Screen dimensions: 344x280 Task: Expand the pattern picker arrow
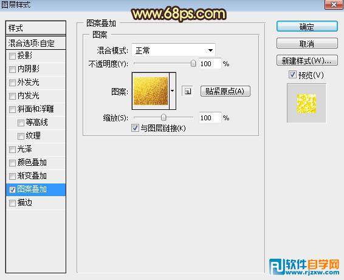(173, 91)
